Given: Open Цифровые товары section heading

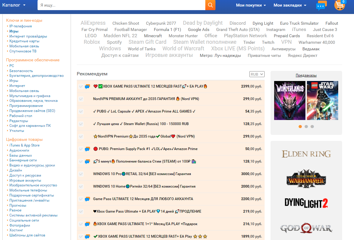Looking at the screenshot, I should tap(24, 140).
